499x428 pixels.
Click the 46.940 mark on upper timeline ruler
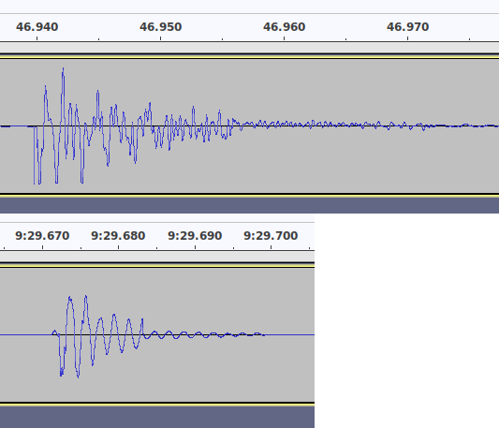point(37,27)
